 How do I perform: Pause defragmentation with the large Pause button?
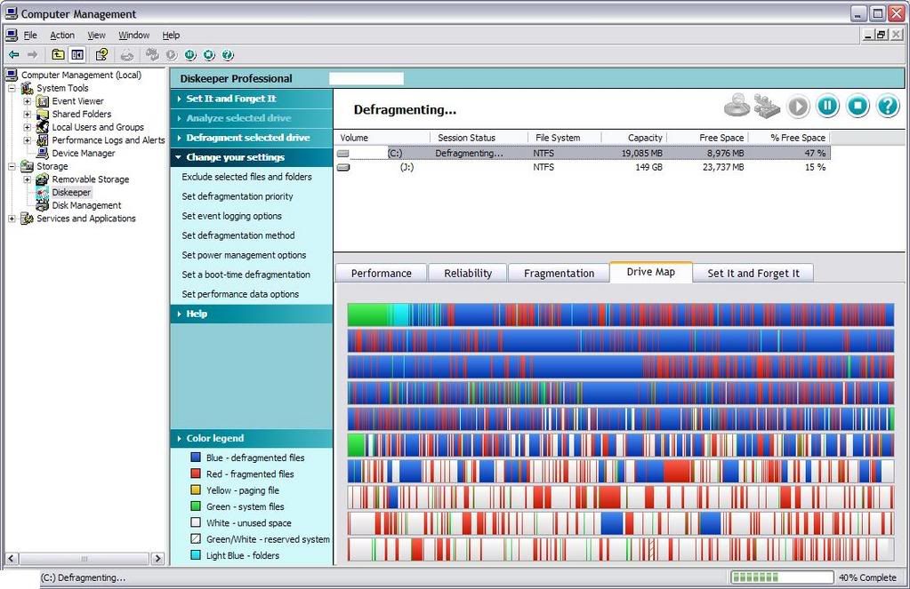coord(827,106)
